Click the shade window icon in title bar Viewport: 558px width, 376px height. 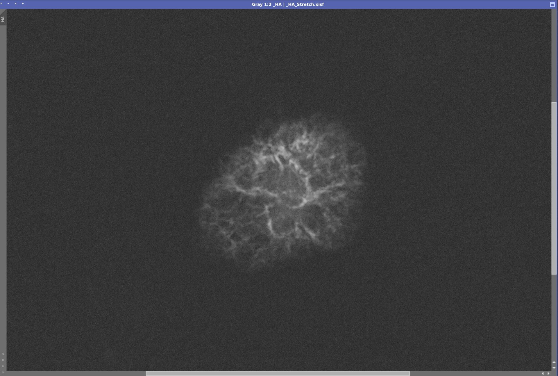[x=15, y=4]
